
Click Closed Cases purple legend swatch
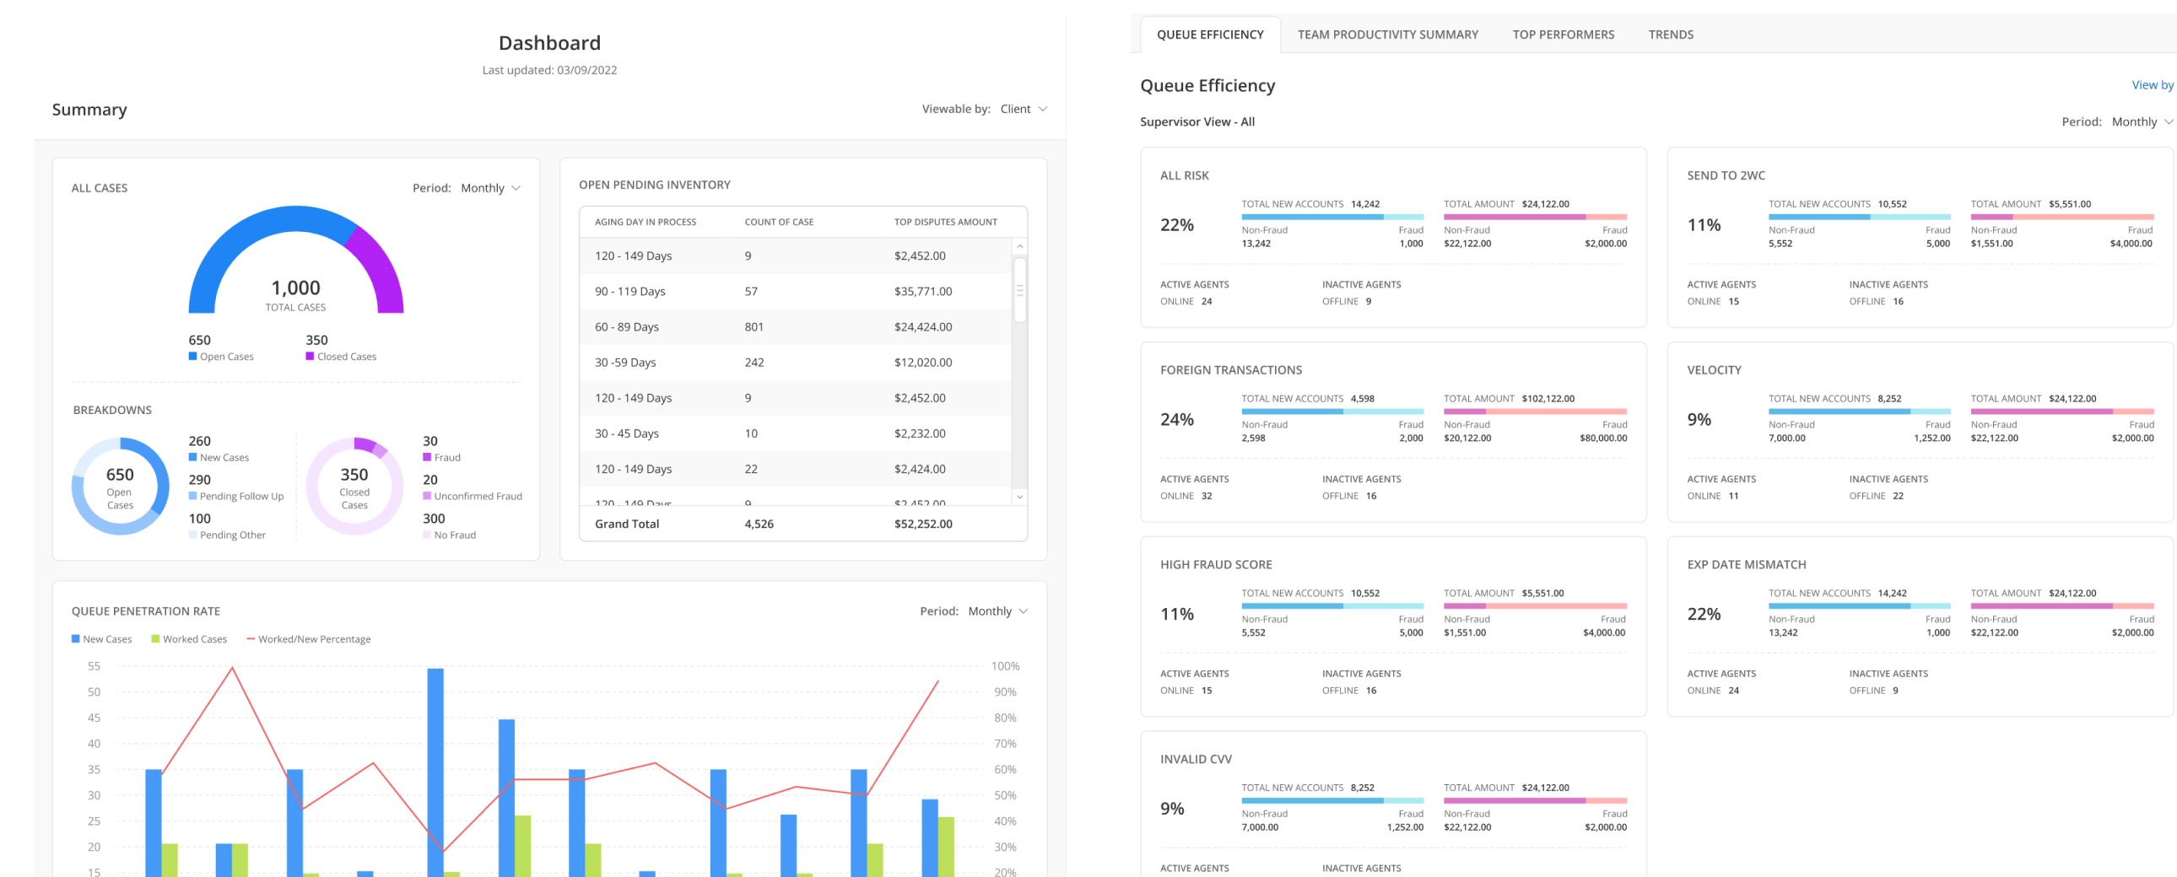point(310,357)
